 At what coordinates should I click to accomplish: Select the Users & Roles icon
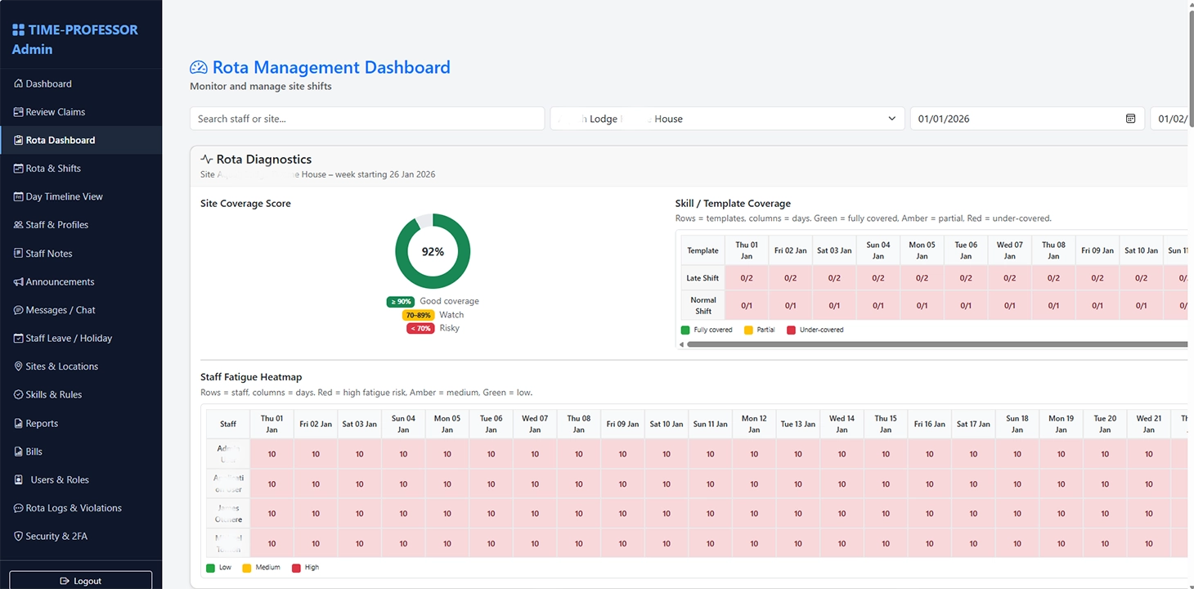[x=20, y=479]
